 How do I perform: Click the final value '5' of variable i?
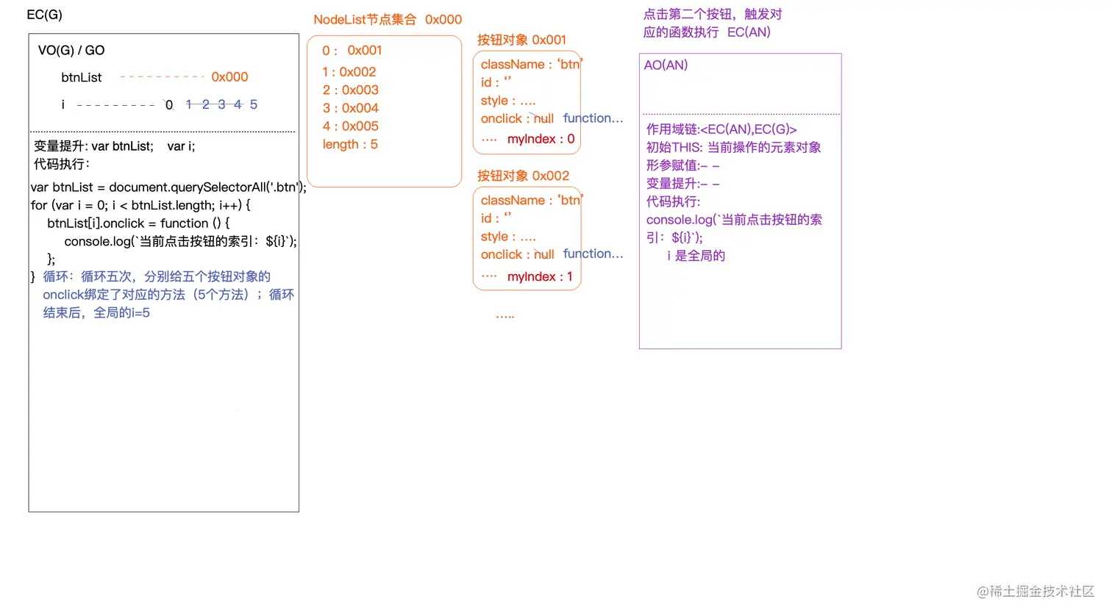pos(254,104)
